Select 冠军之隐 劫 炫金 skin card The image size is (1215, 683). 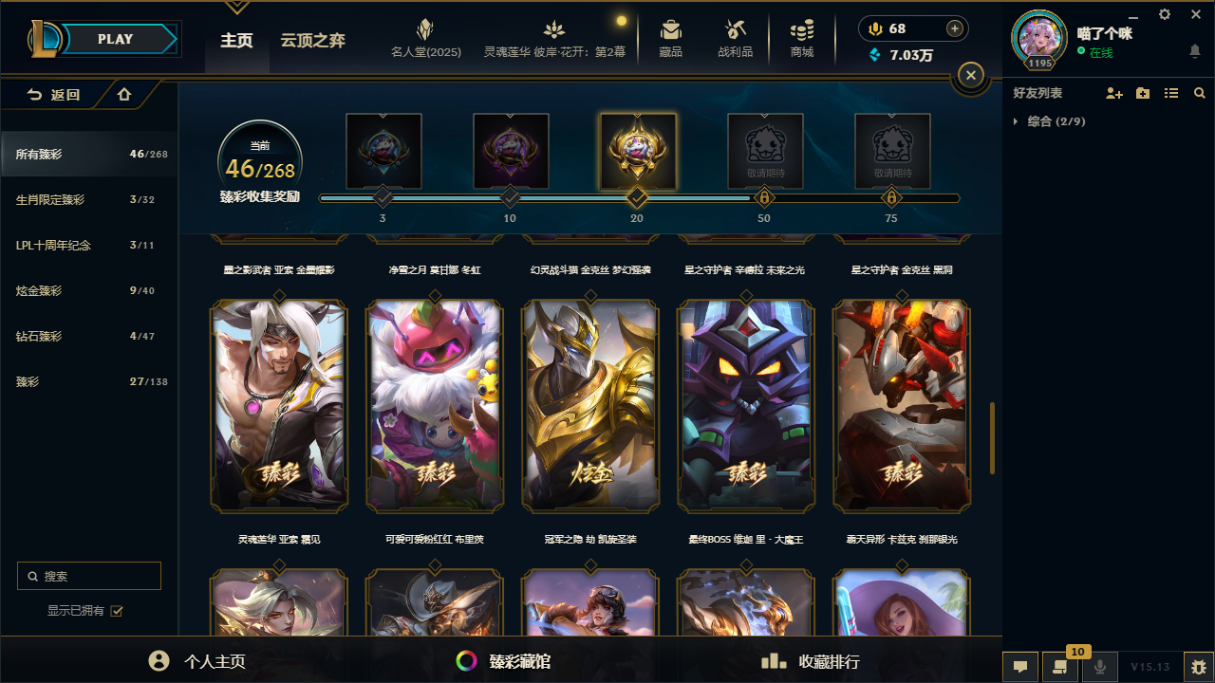point(590,406)
